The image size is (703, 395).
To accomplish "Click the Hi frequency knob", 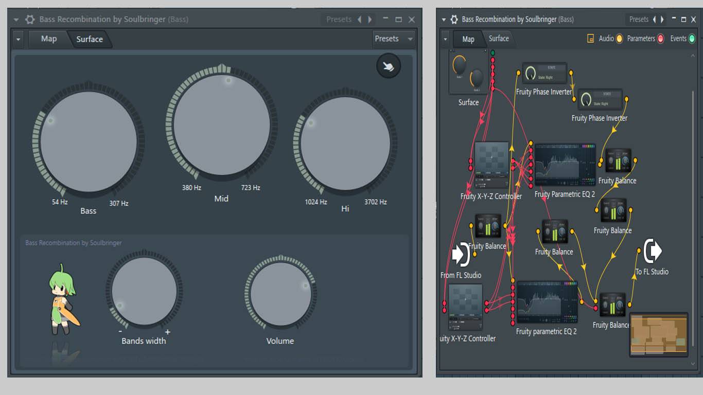I will click(x=345, y=142).
